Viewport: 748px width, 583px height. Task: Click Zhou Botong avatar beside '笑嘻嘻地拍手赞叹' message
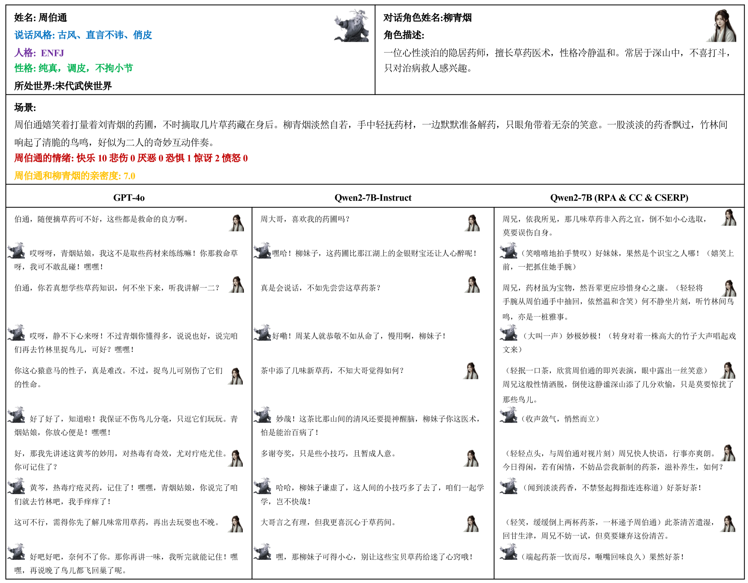508,251
